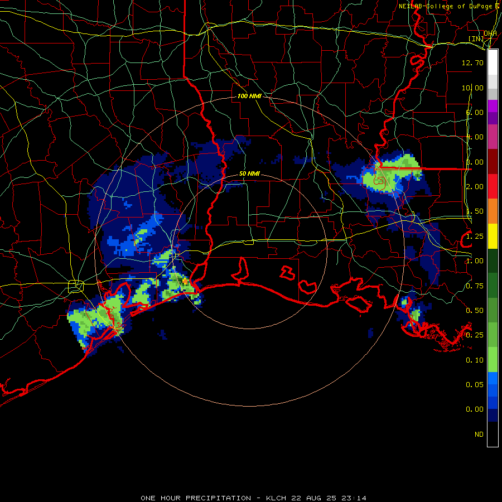Image resolution: width=502 pixels, height=502 pixels.
Task: Click the 0.75 scale value
Action: 475,286
